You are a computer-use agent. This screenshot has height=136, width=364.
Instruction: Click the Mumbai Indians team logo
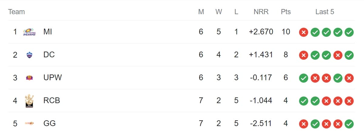tap(29, 32)
